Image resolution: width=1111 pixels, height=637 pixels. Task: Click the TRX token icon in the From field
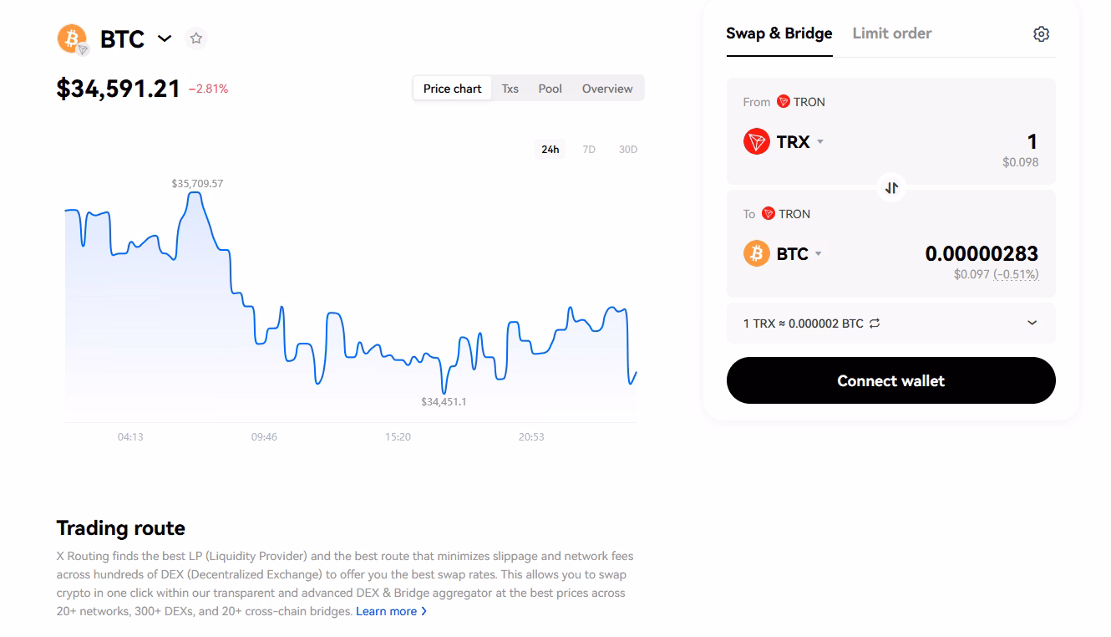pyautogui.click(x=756, y=141)
